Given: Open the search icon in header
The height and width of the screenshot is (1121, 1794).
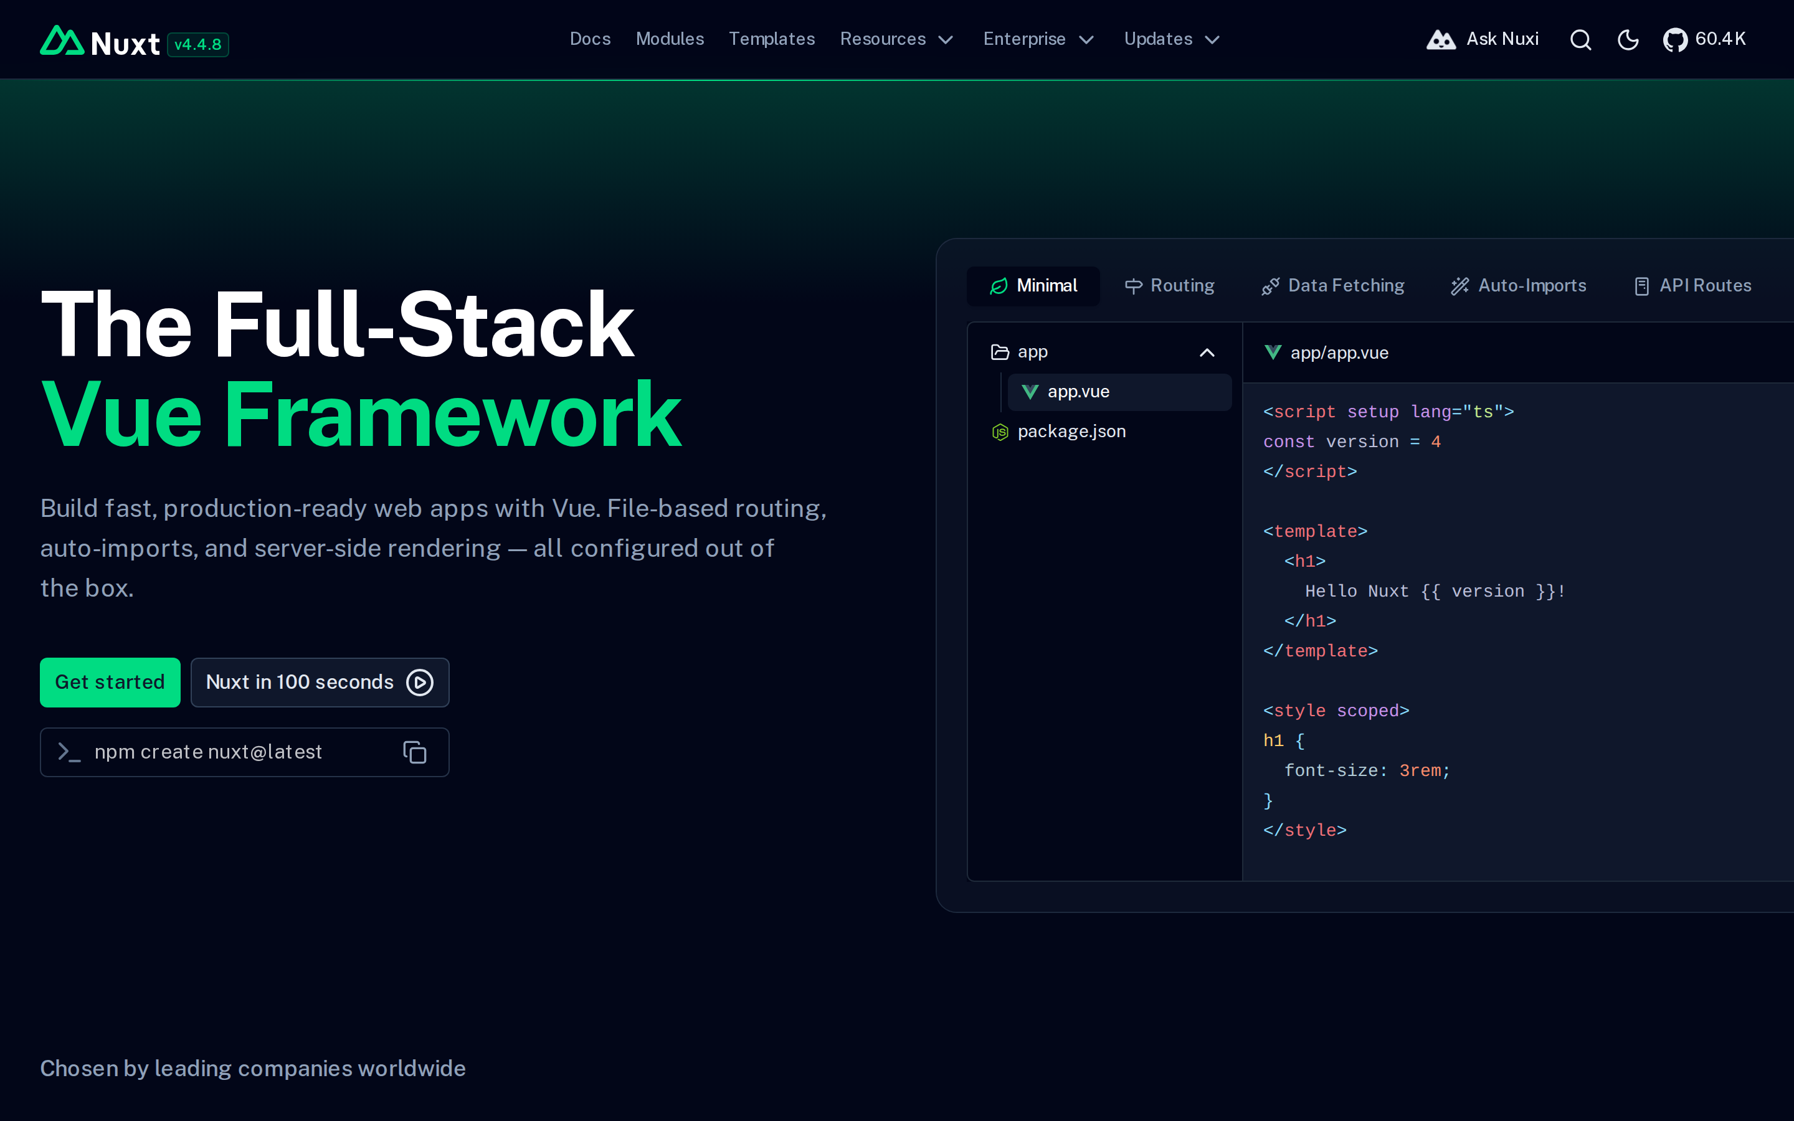Looking at the screenshot, I should click(x=1580, y=39).
